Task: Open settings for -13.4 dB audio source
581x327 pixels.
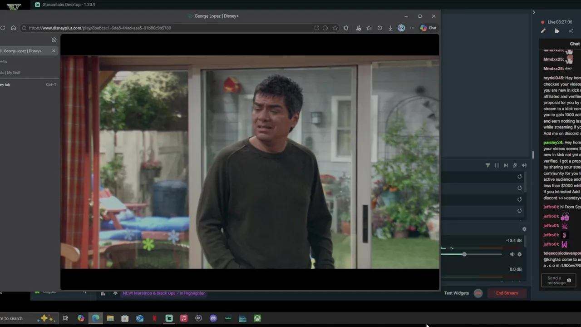Action: coord(520,254)
